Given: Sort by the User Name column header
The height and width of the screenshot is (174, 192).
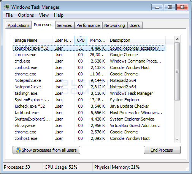Looking at the screenshot, I should click(63, 40).
